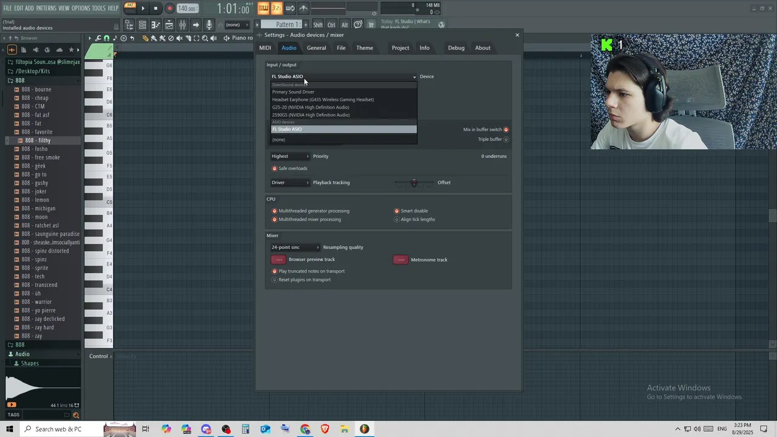Toggle PAT/SONG mode switch
Viewport: 777px width, 437px height.
point(130,8)
